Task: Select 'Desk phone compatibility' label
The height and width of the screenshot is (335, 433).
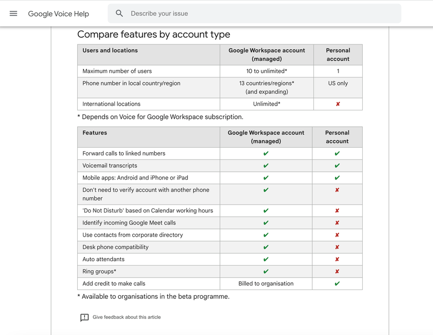Action: point(115,247)
